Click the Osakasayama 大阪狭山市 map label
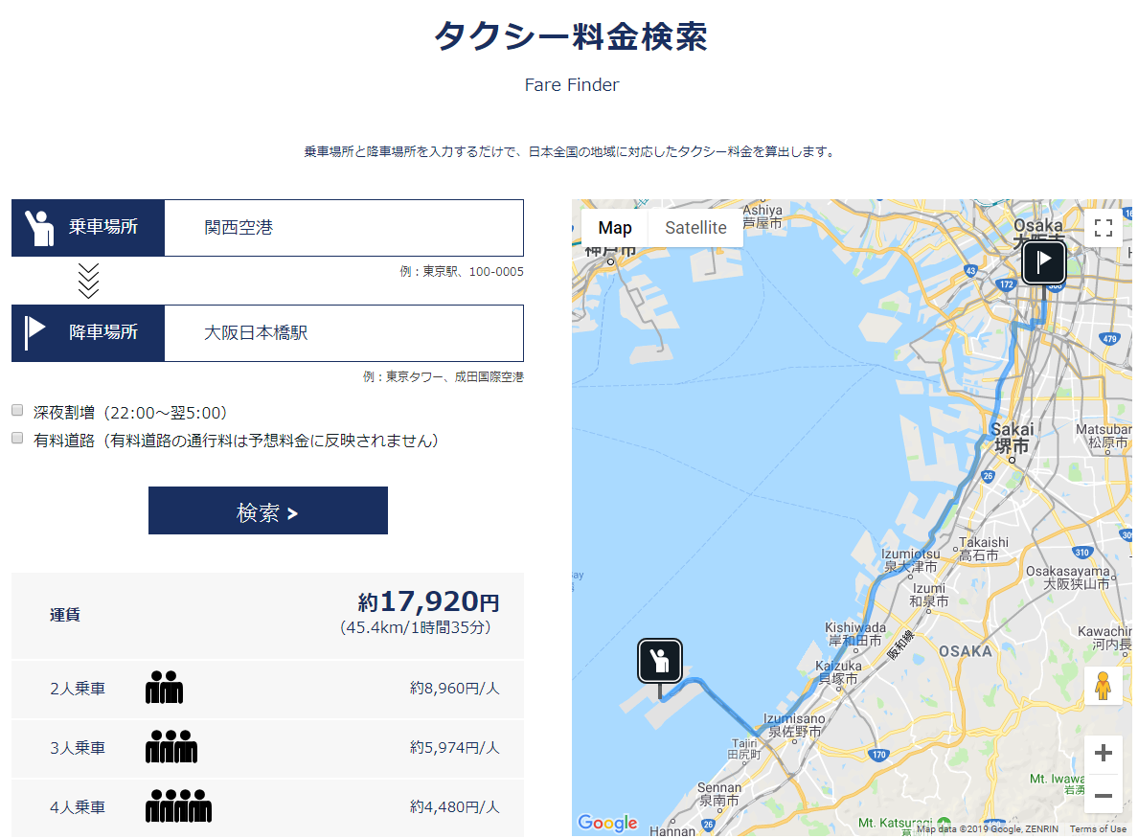 pyautogui.click(x=1068, y=577)
